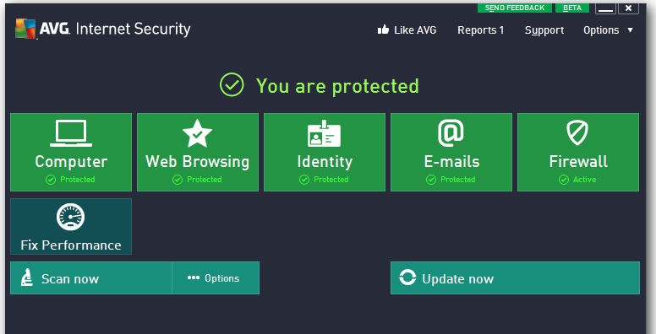Click the Web Browsing tile label
Screen dimensions: 656x334
pyautogui.click(x=198, y=162)
